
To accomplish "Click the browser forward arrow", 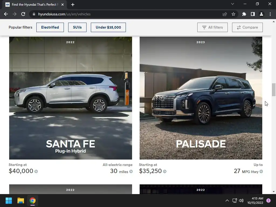I will [x=15, y=14].
